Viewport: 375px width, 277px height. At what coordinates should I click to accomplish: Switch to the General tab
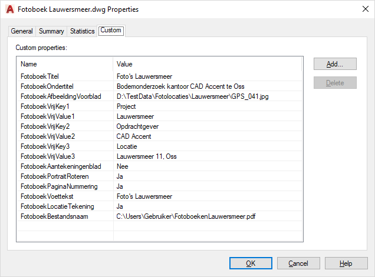[x=22, y=31]
